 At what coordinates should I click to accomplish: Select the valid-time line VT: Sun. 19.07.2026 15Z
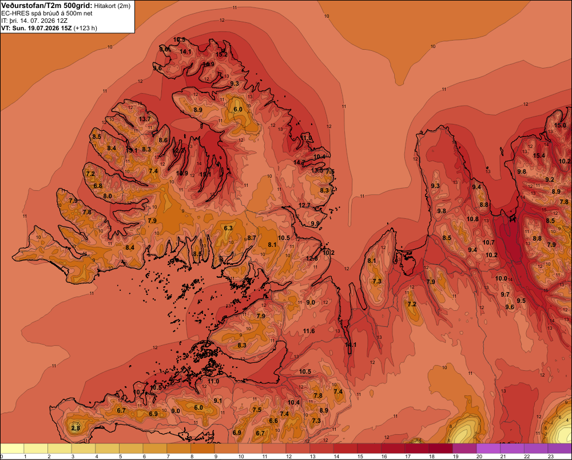[37, 28]
